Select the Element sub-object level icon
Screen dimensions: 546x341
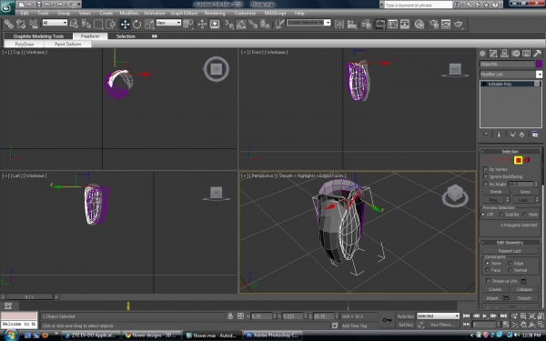click(x=528, y=160)
